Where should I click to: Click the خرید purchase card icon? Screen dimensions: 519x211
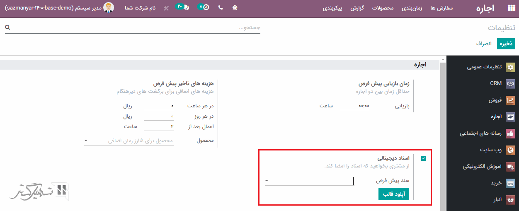point(511,183)
